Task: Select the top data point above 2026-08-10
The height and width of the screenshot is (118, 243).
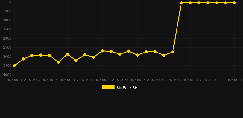Action: [208, 3]
